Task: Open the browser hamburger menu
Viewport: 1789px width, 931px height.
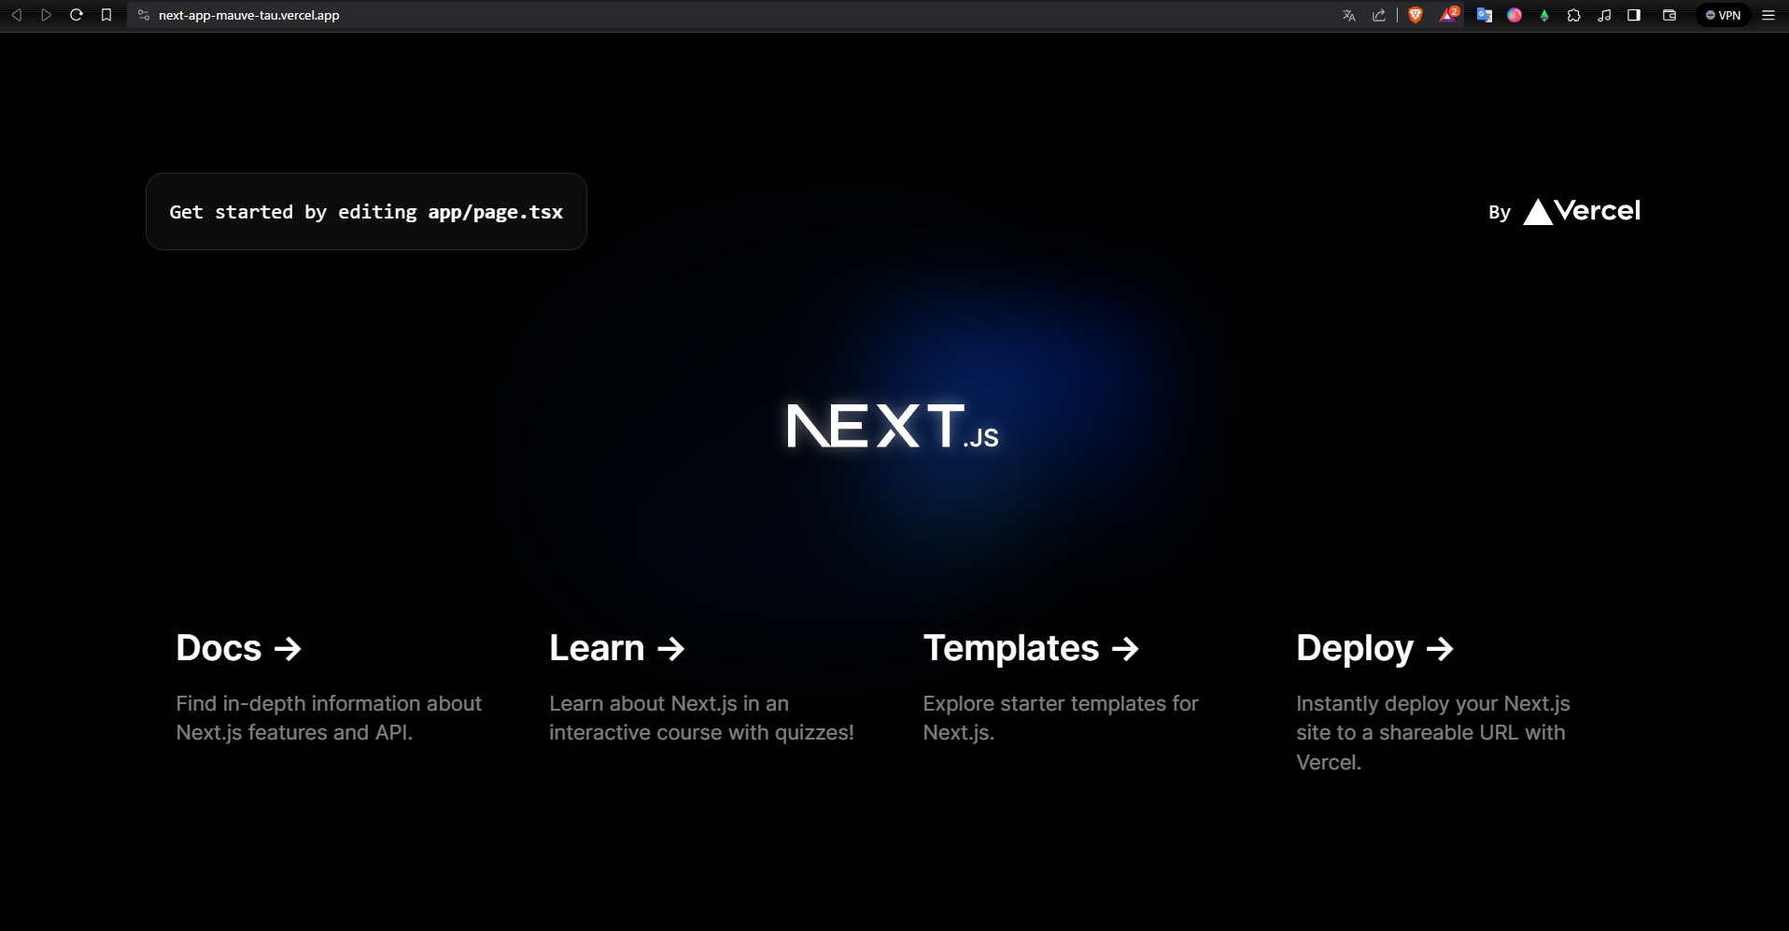Action: coord(1768,15)
